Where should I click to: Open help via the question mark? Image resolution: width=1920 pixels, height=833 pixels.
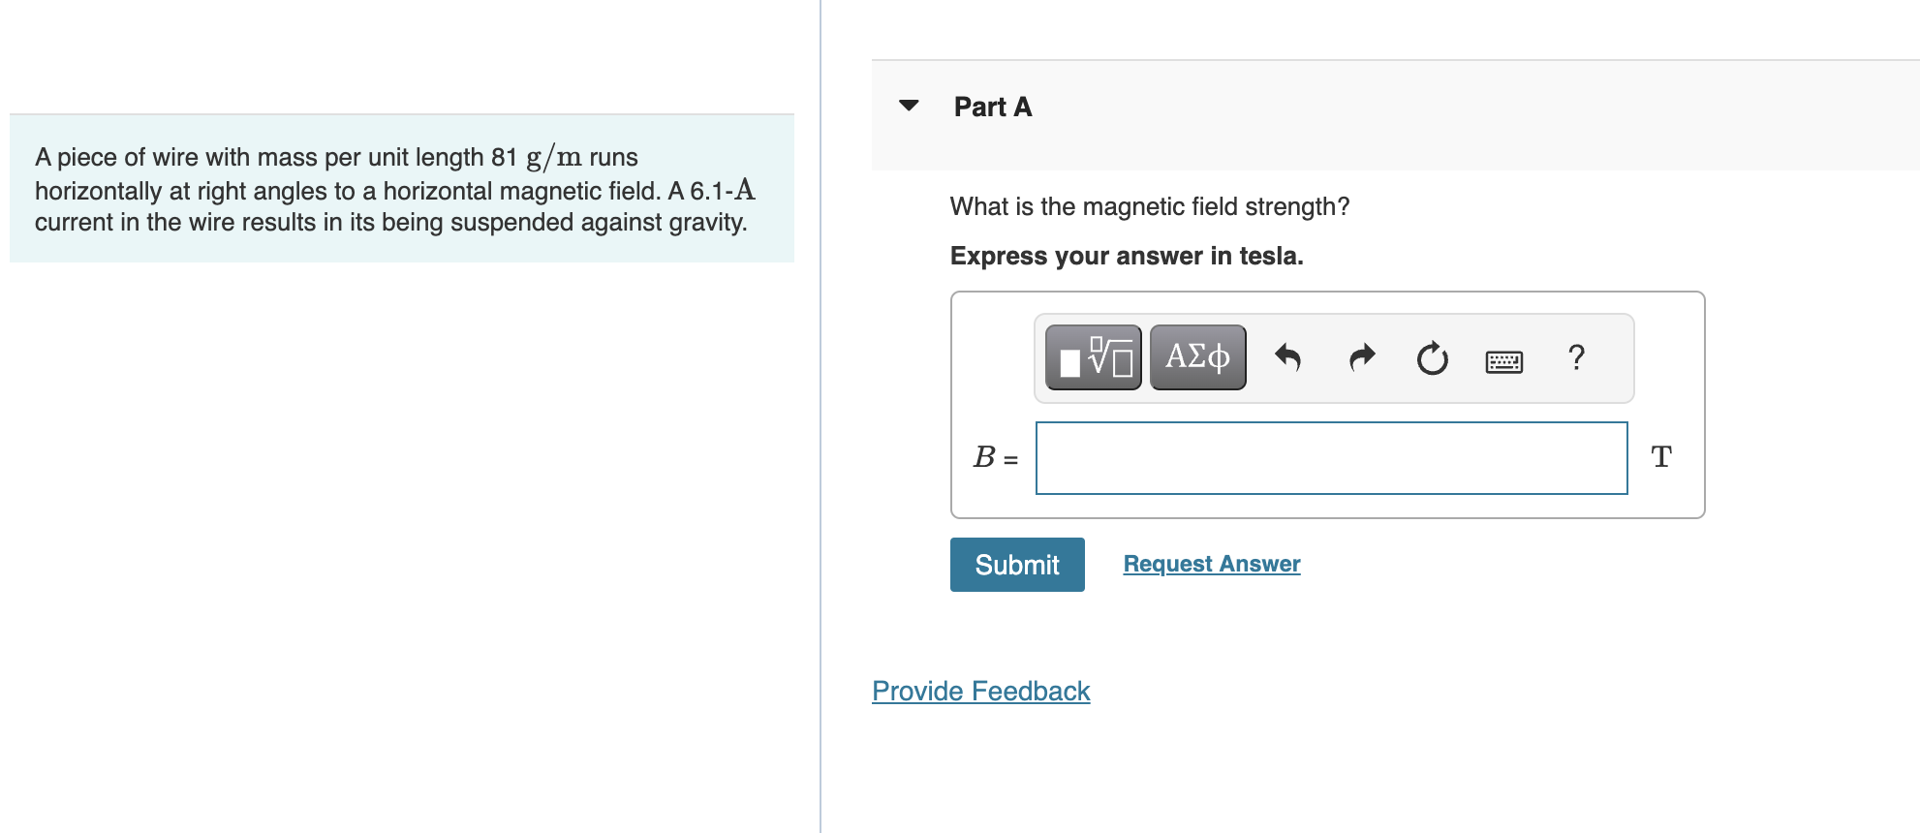pos(1576,357)
